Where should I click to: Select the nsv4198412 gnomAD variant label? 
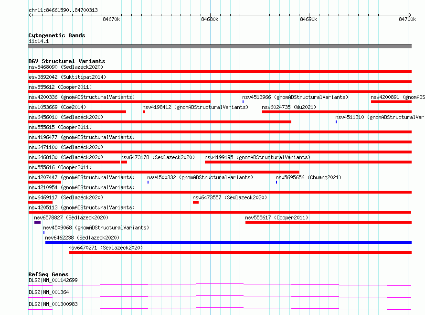point(195,107)
